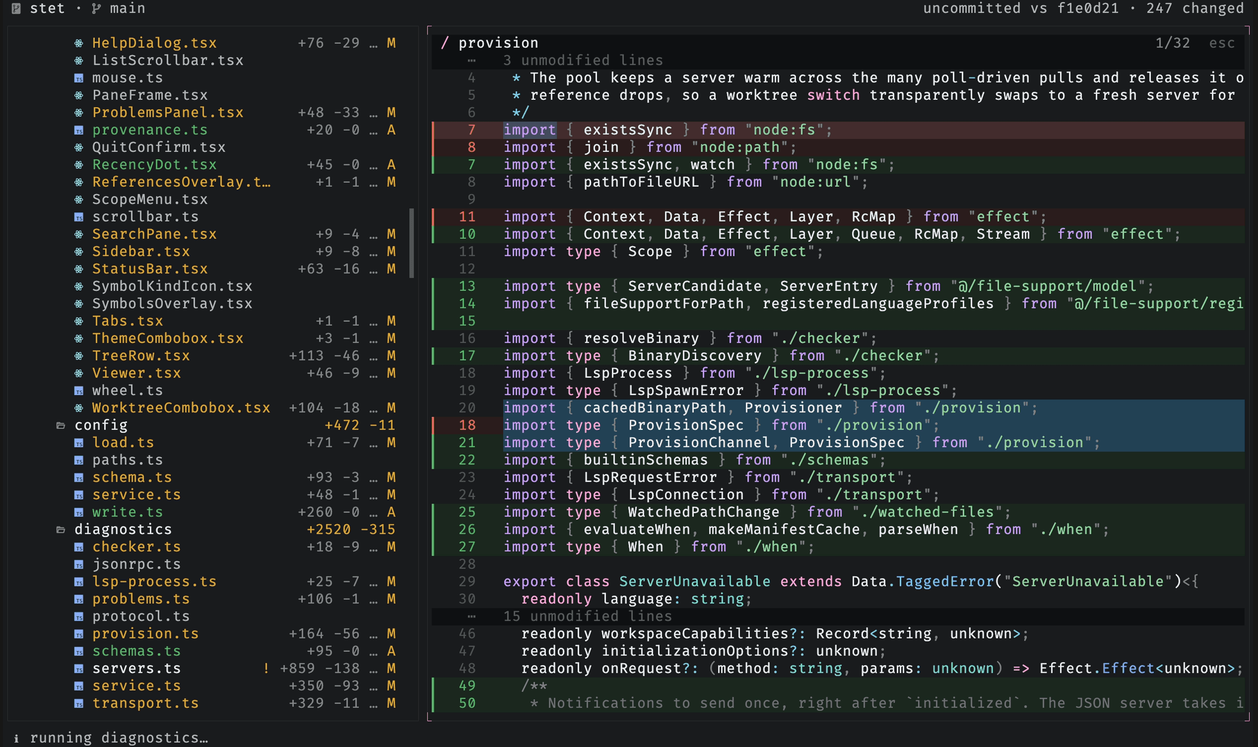Click the main branch name
1258x747 pixels.
pos(127,8)
